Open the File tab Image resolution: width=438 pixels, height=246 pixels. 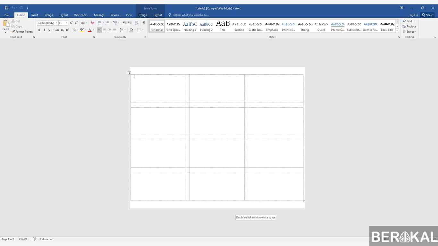point(6,15)
